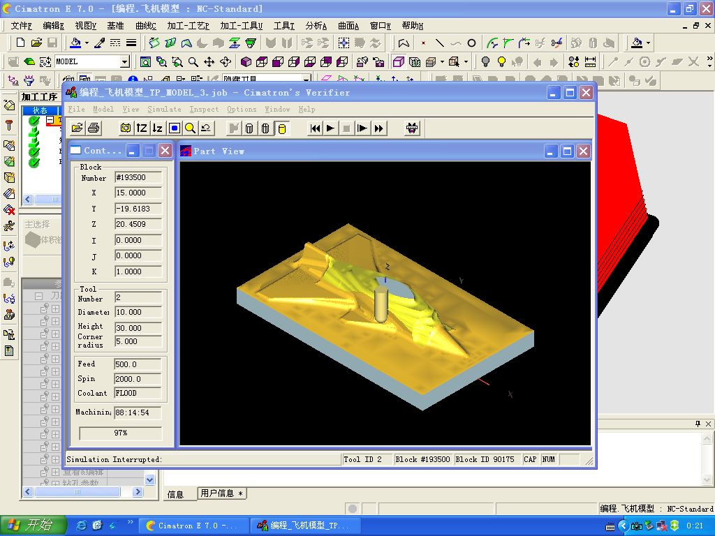Image resolution: width=715 pixels, height=536 pixels.
Task: Fast forward the simulation
Action: [x=379, y=128]
